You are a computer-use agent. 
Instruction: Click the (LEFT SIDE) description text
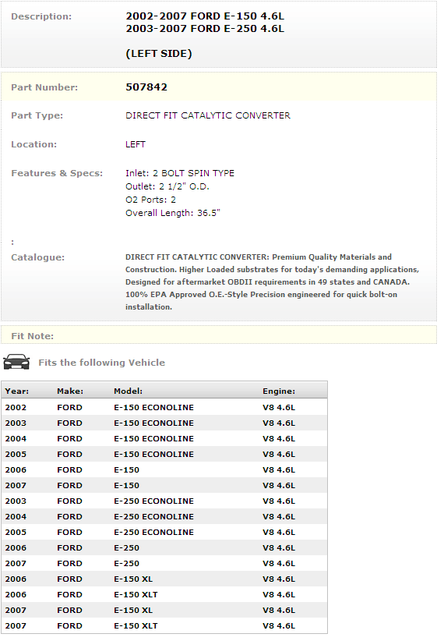pos(159,54)
